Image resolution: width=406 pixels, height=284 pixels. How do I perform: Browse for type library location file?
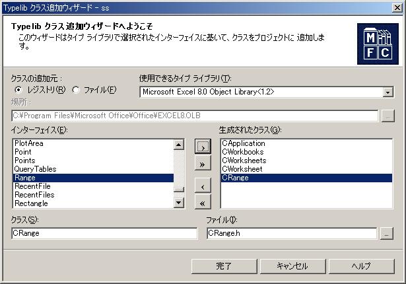[x=388, y=116]
